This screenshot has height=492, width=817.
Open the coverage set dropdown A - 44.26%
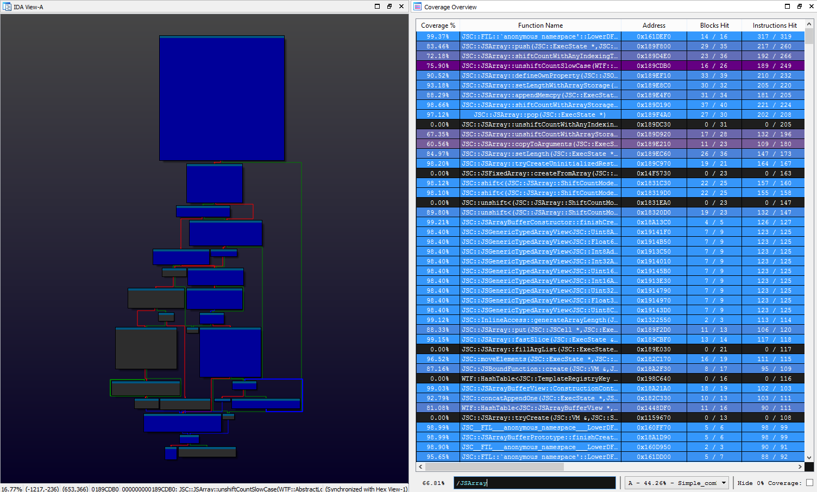point(677,483)
